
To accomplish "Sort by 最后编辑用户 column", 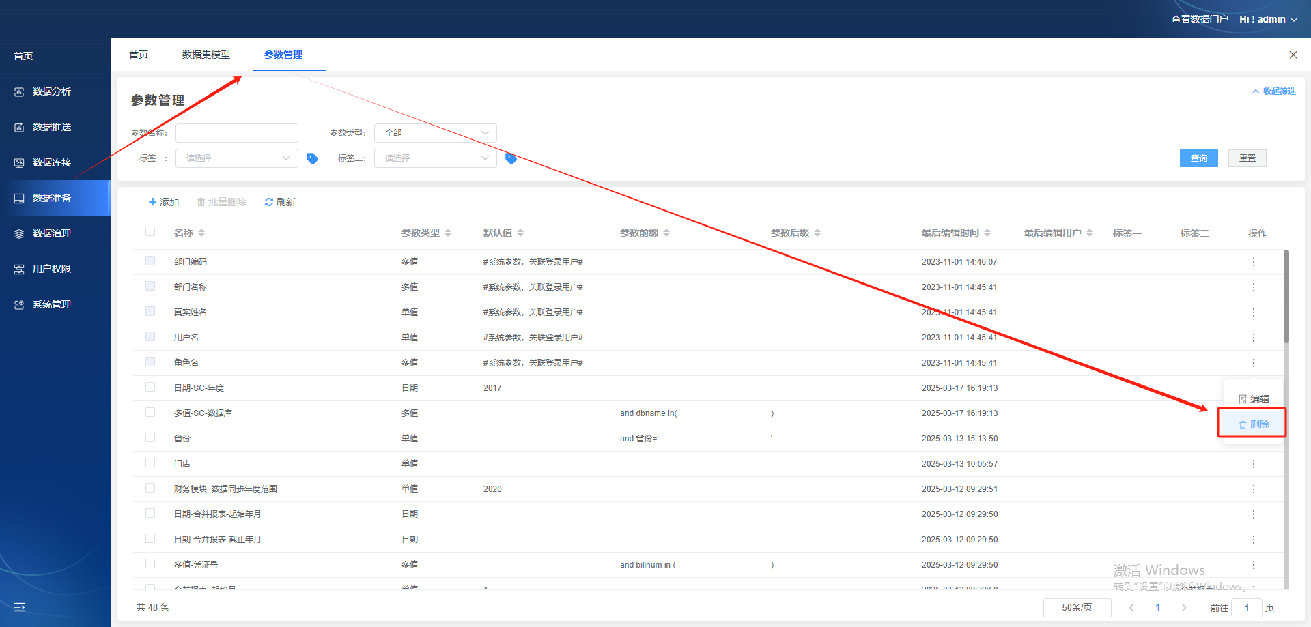I will [x=1090, y=233].
